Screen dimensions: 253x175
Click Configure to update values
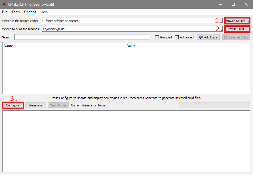13,105
